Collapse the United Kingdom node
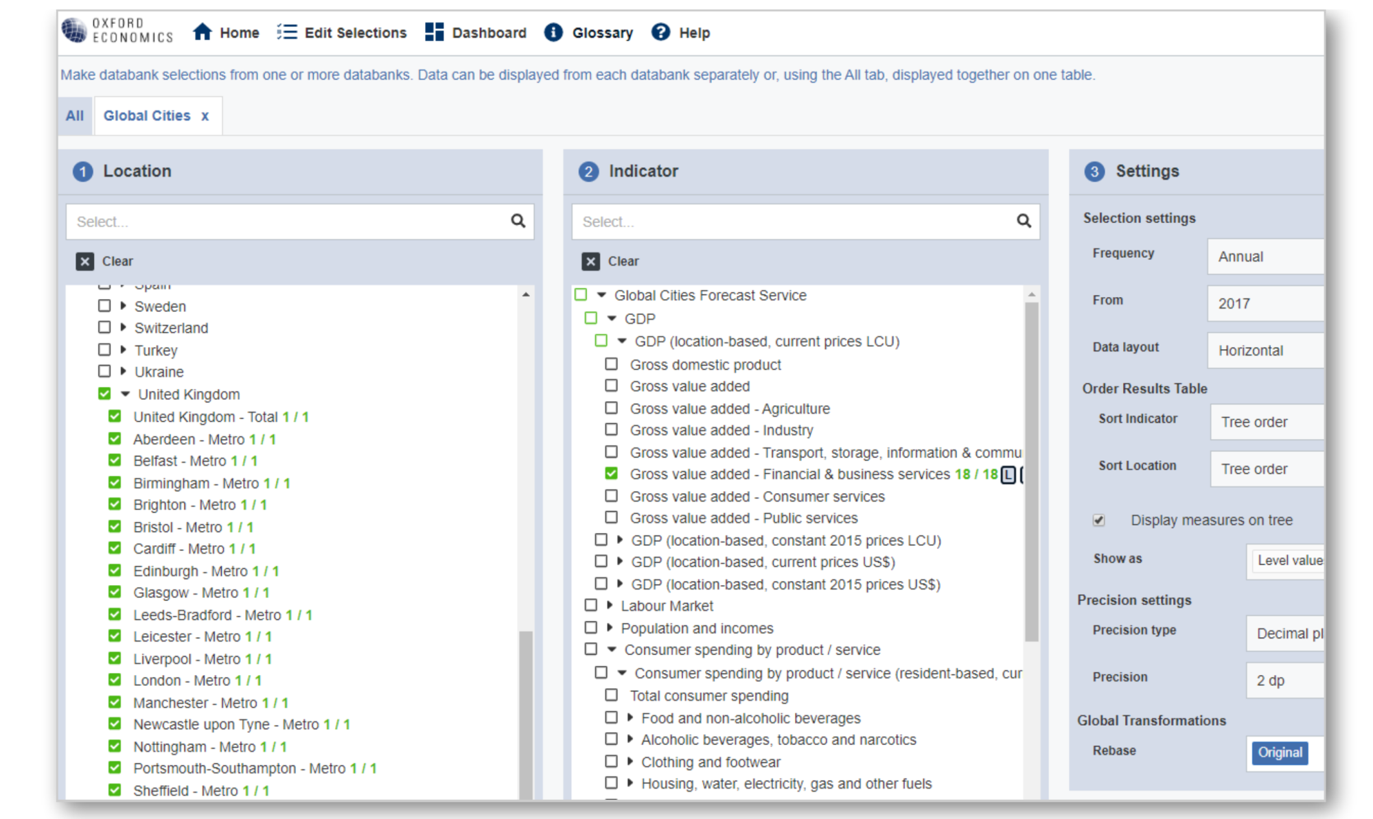The width and height of the screenshot is (1373, 819). pyautogui.click(x=126, y=394)
